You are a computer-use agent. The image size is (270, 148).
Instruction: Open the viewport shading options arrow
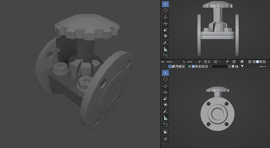click(x=268, y=62)
